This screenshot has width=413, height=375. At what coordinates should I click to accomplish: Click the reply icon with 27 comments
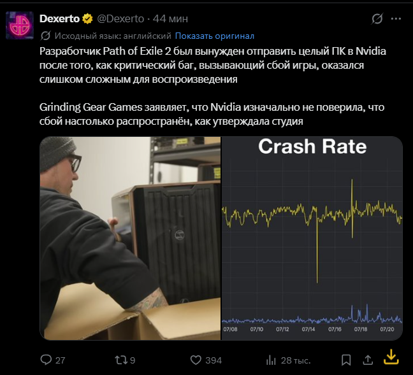46,360
